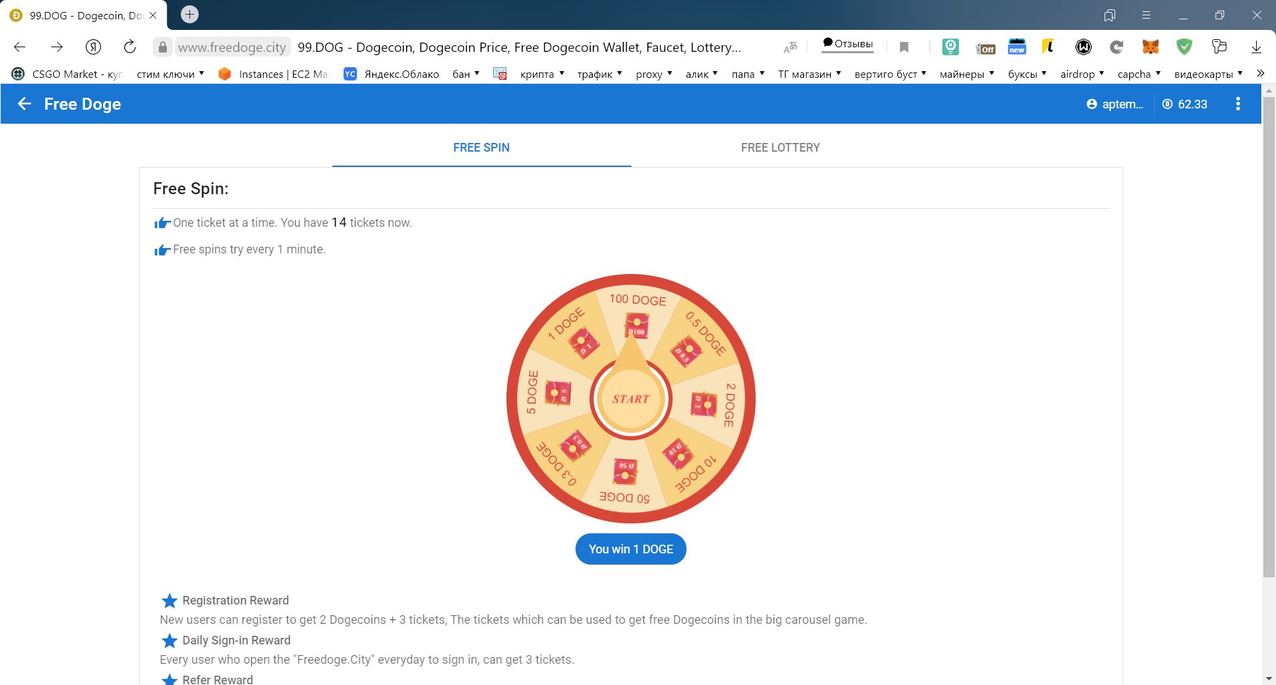This screenshot has height=685, width=1276.
Task: Expand the трафик bookmark folder
Action: (599, 74)
